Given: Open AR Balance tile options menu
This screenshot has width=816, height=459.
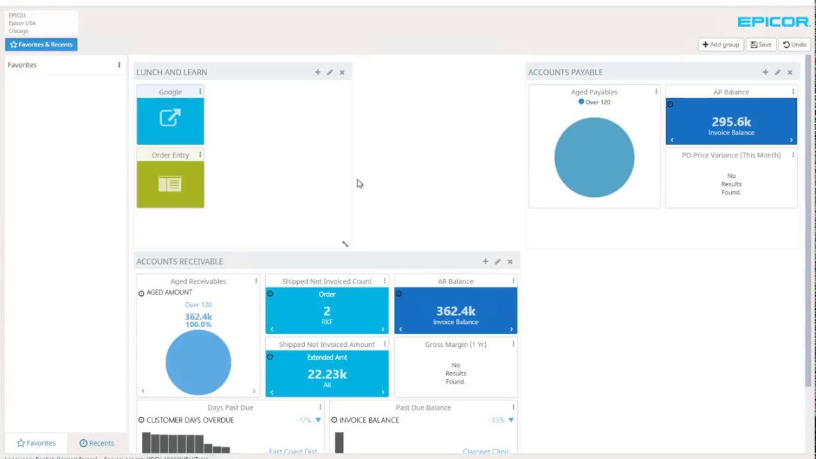Looking at the screenshot, I should pos(513,281).
